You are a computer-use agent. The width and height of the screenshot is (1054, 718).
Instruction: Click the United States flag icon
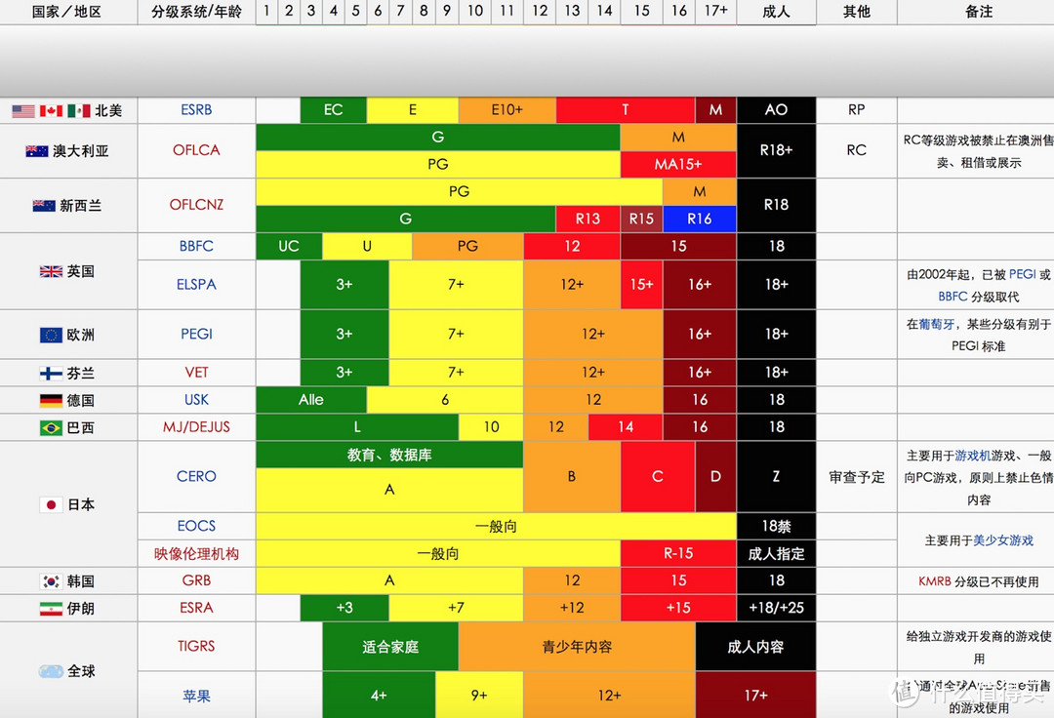point(23,111)
